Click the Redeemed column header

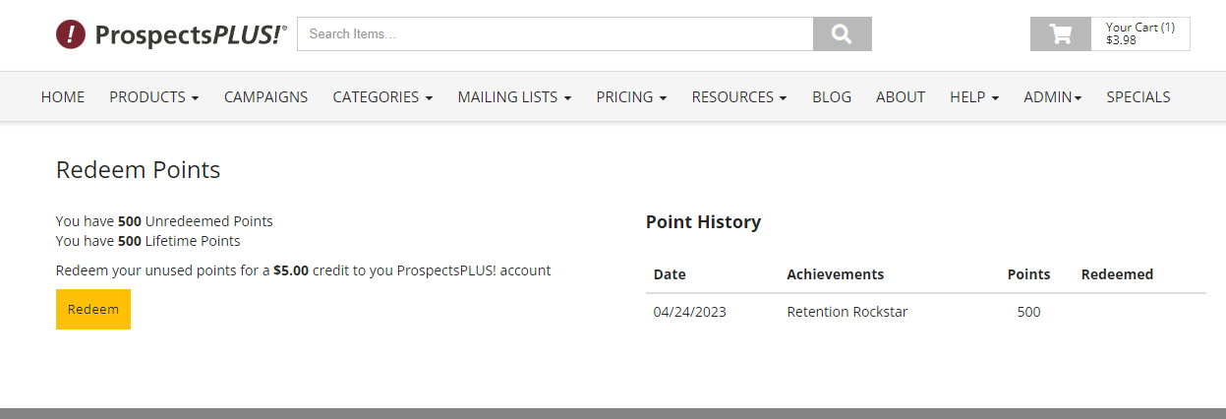pyautogui.click(x=1117, y=274)
